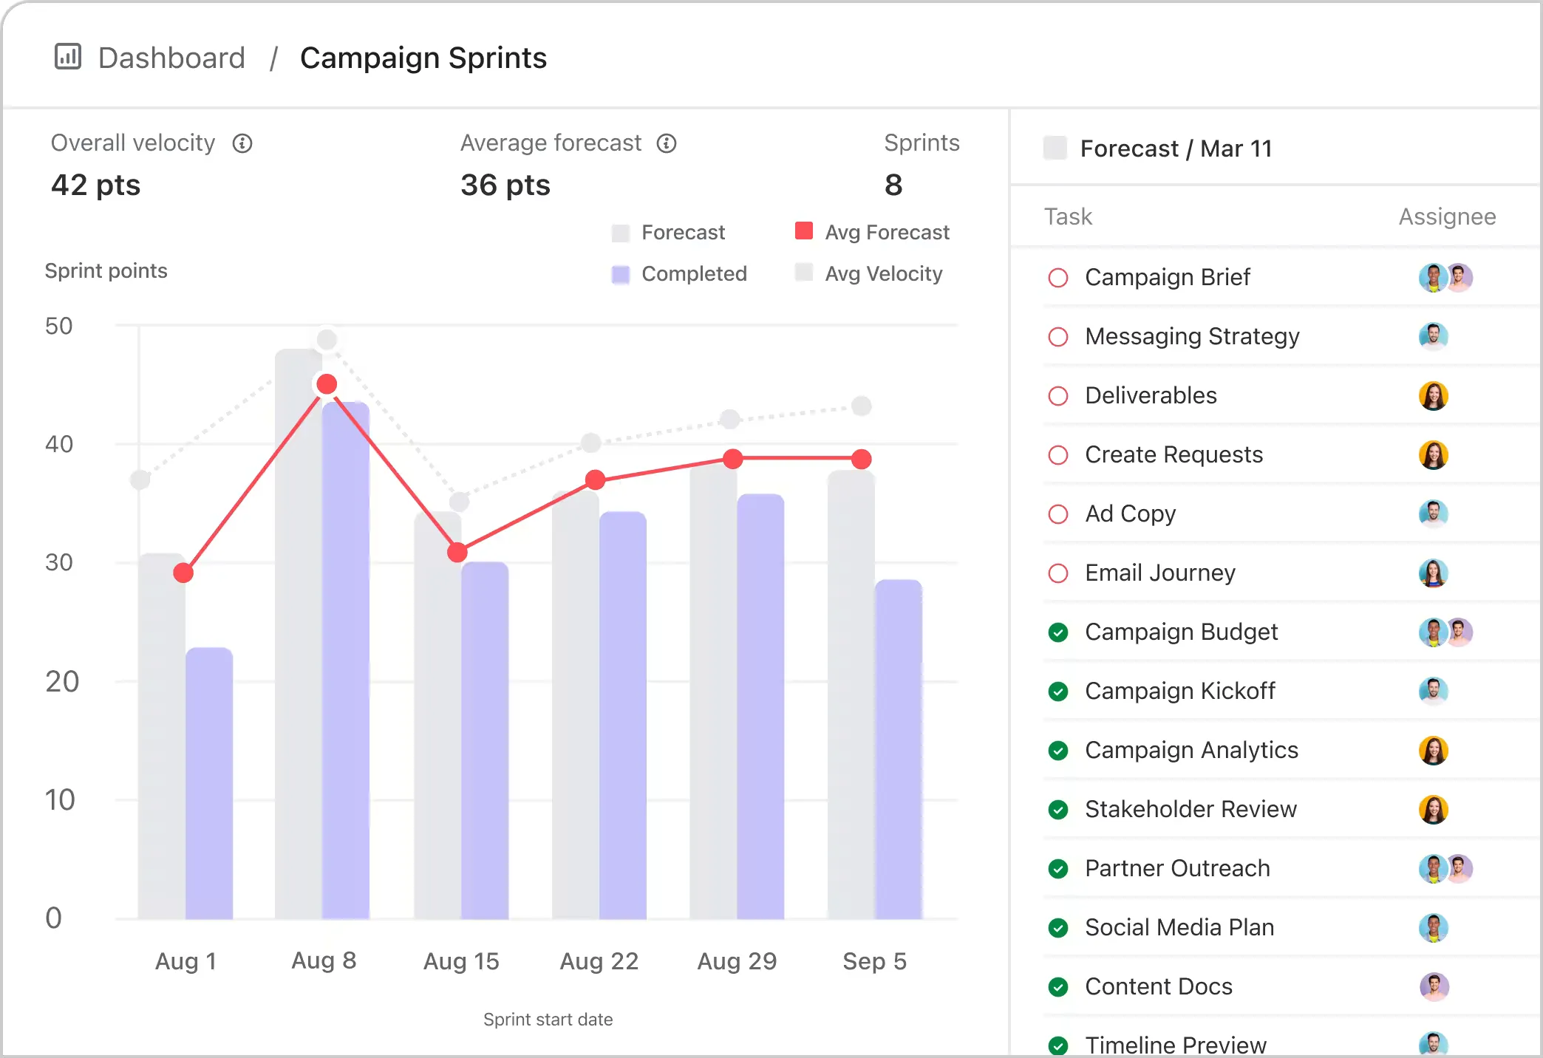Mark Messaging Strategy as complete
The width and height of the screenshot is (1543, 1058).
1058,337
